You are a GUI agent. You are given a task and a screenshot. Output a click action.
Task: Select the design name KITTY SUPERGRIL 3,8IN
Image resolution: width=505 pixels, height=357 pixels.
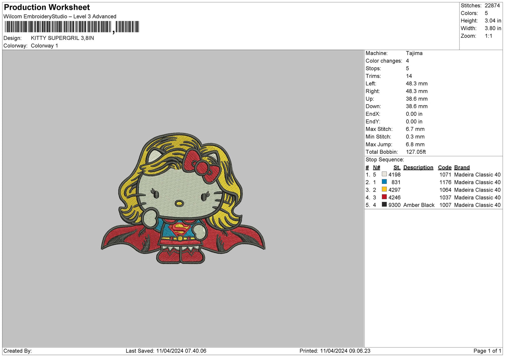click(62, 38)
